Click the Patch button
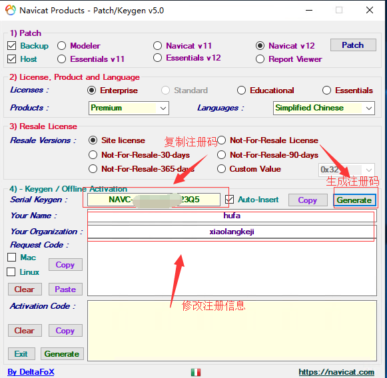 click(353, 45)
